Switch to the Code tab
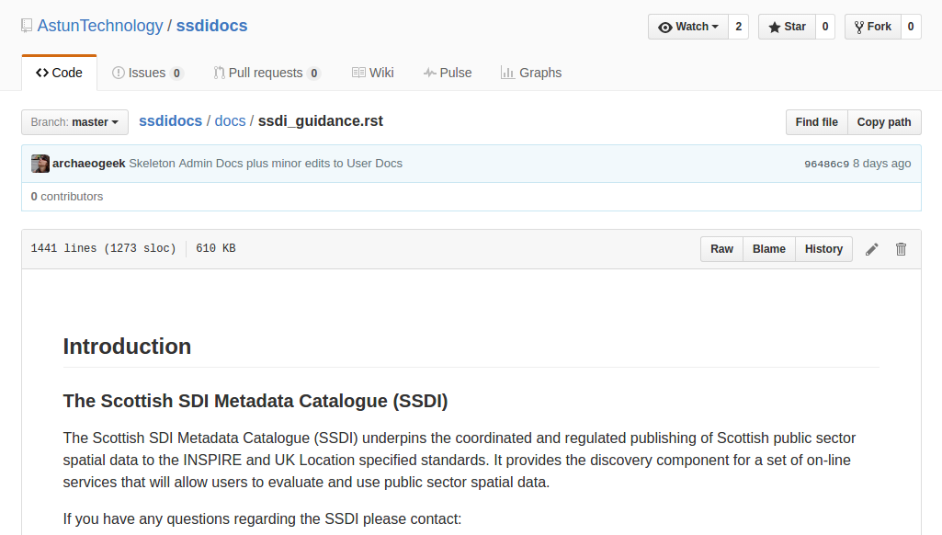Image resolution: width=942 pixels, height=535 pixels. pos(59,73)
